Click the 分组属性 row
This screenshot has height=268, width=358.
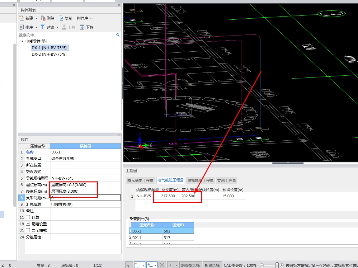70,237
